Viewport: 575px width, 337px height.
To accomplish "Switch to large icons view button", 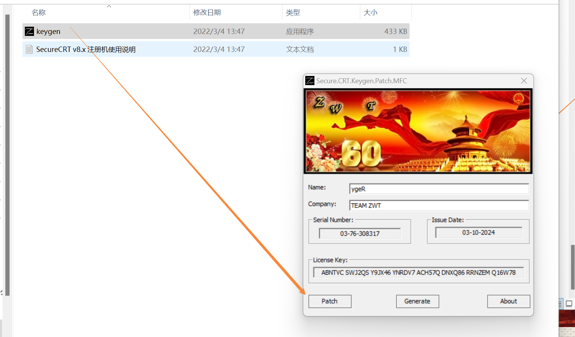I will click(569, 304).
